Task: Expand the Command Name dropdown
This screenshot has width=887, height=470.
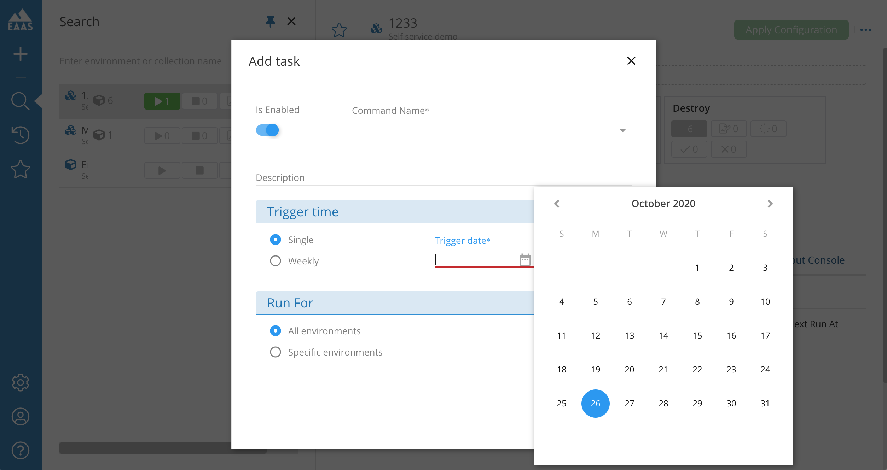Action: (622, 130)
